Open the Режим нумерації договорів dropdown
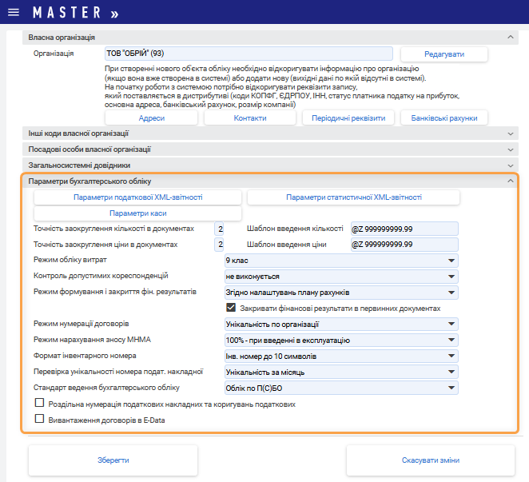Viewport: 529px width, 482px height. (x=341, y=324)
